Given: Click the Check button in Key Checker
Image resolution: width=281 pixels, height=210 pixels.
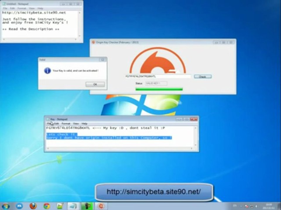Looking at the screenshot, I should coord(203,77).
